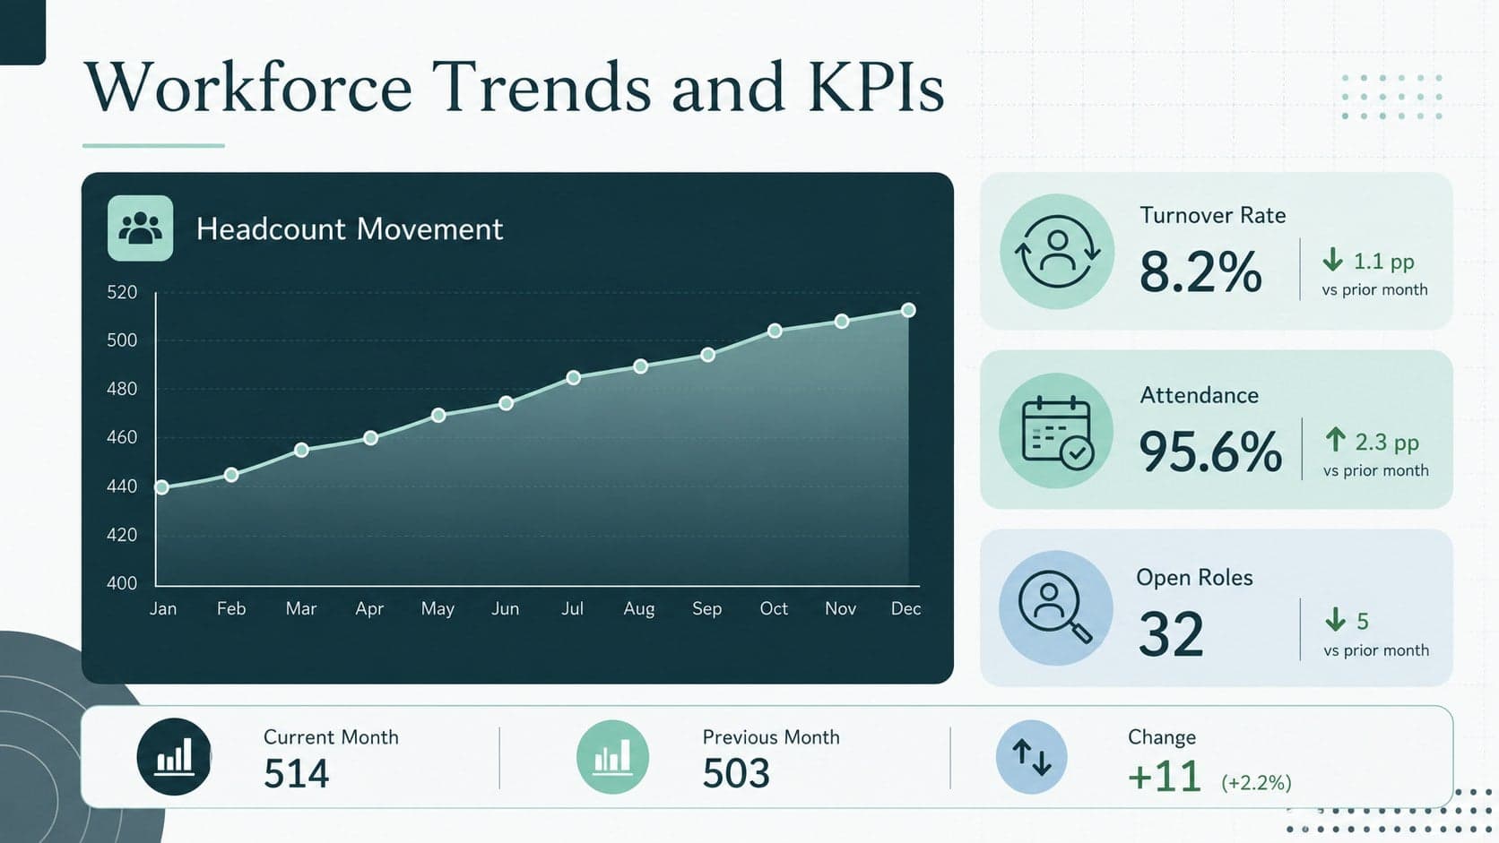Select the Nov data point on chart
Image resolution: width=1499 pixels, height=843 pixels.
[x=842, y=321]
